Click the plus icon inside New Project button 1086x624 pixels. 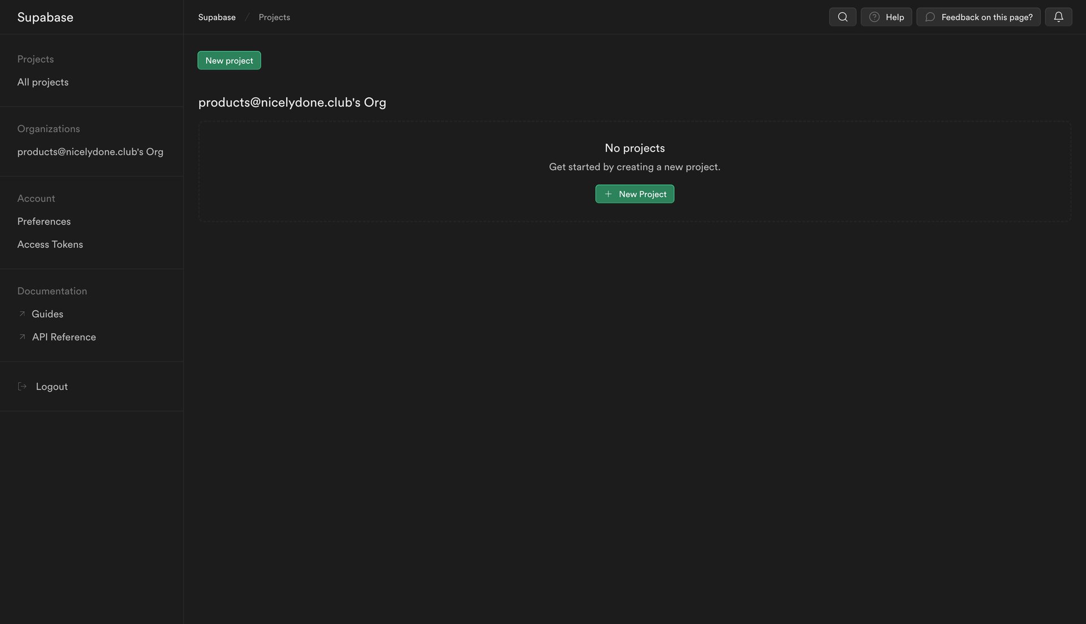tap(608, 193)
